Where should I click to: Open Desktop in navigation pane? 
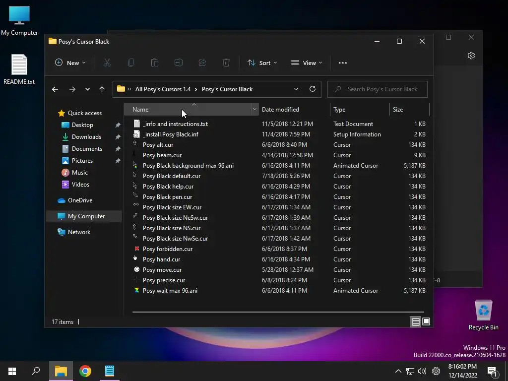click(82, 125)
